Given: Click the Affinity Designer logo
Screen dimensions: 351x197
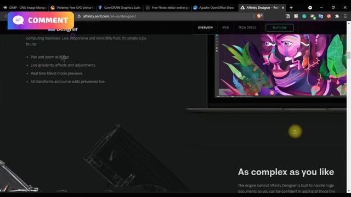Looking at the screenshot, I should click(63, 29).
